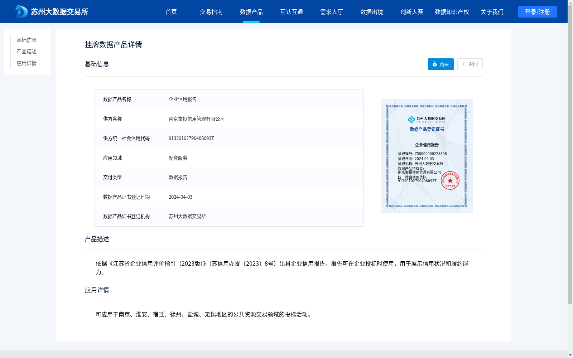Click the 数据产品证书登记机构 label cell
The height and width of the screenshot is (358, 573).
click(129, 217)
